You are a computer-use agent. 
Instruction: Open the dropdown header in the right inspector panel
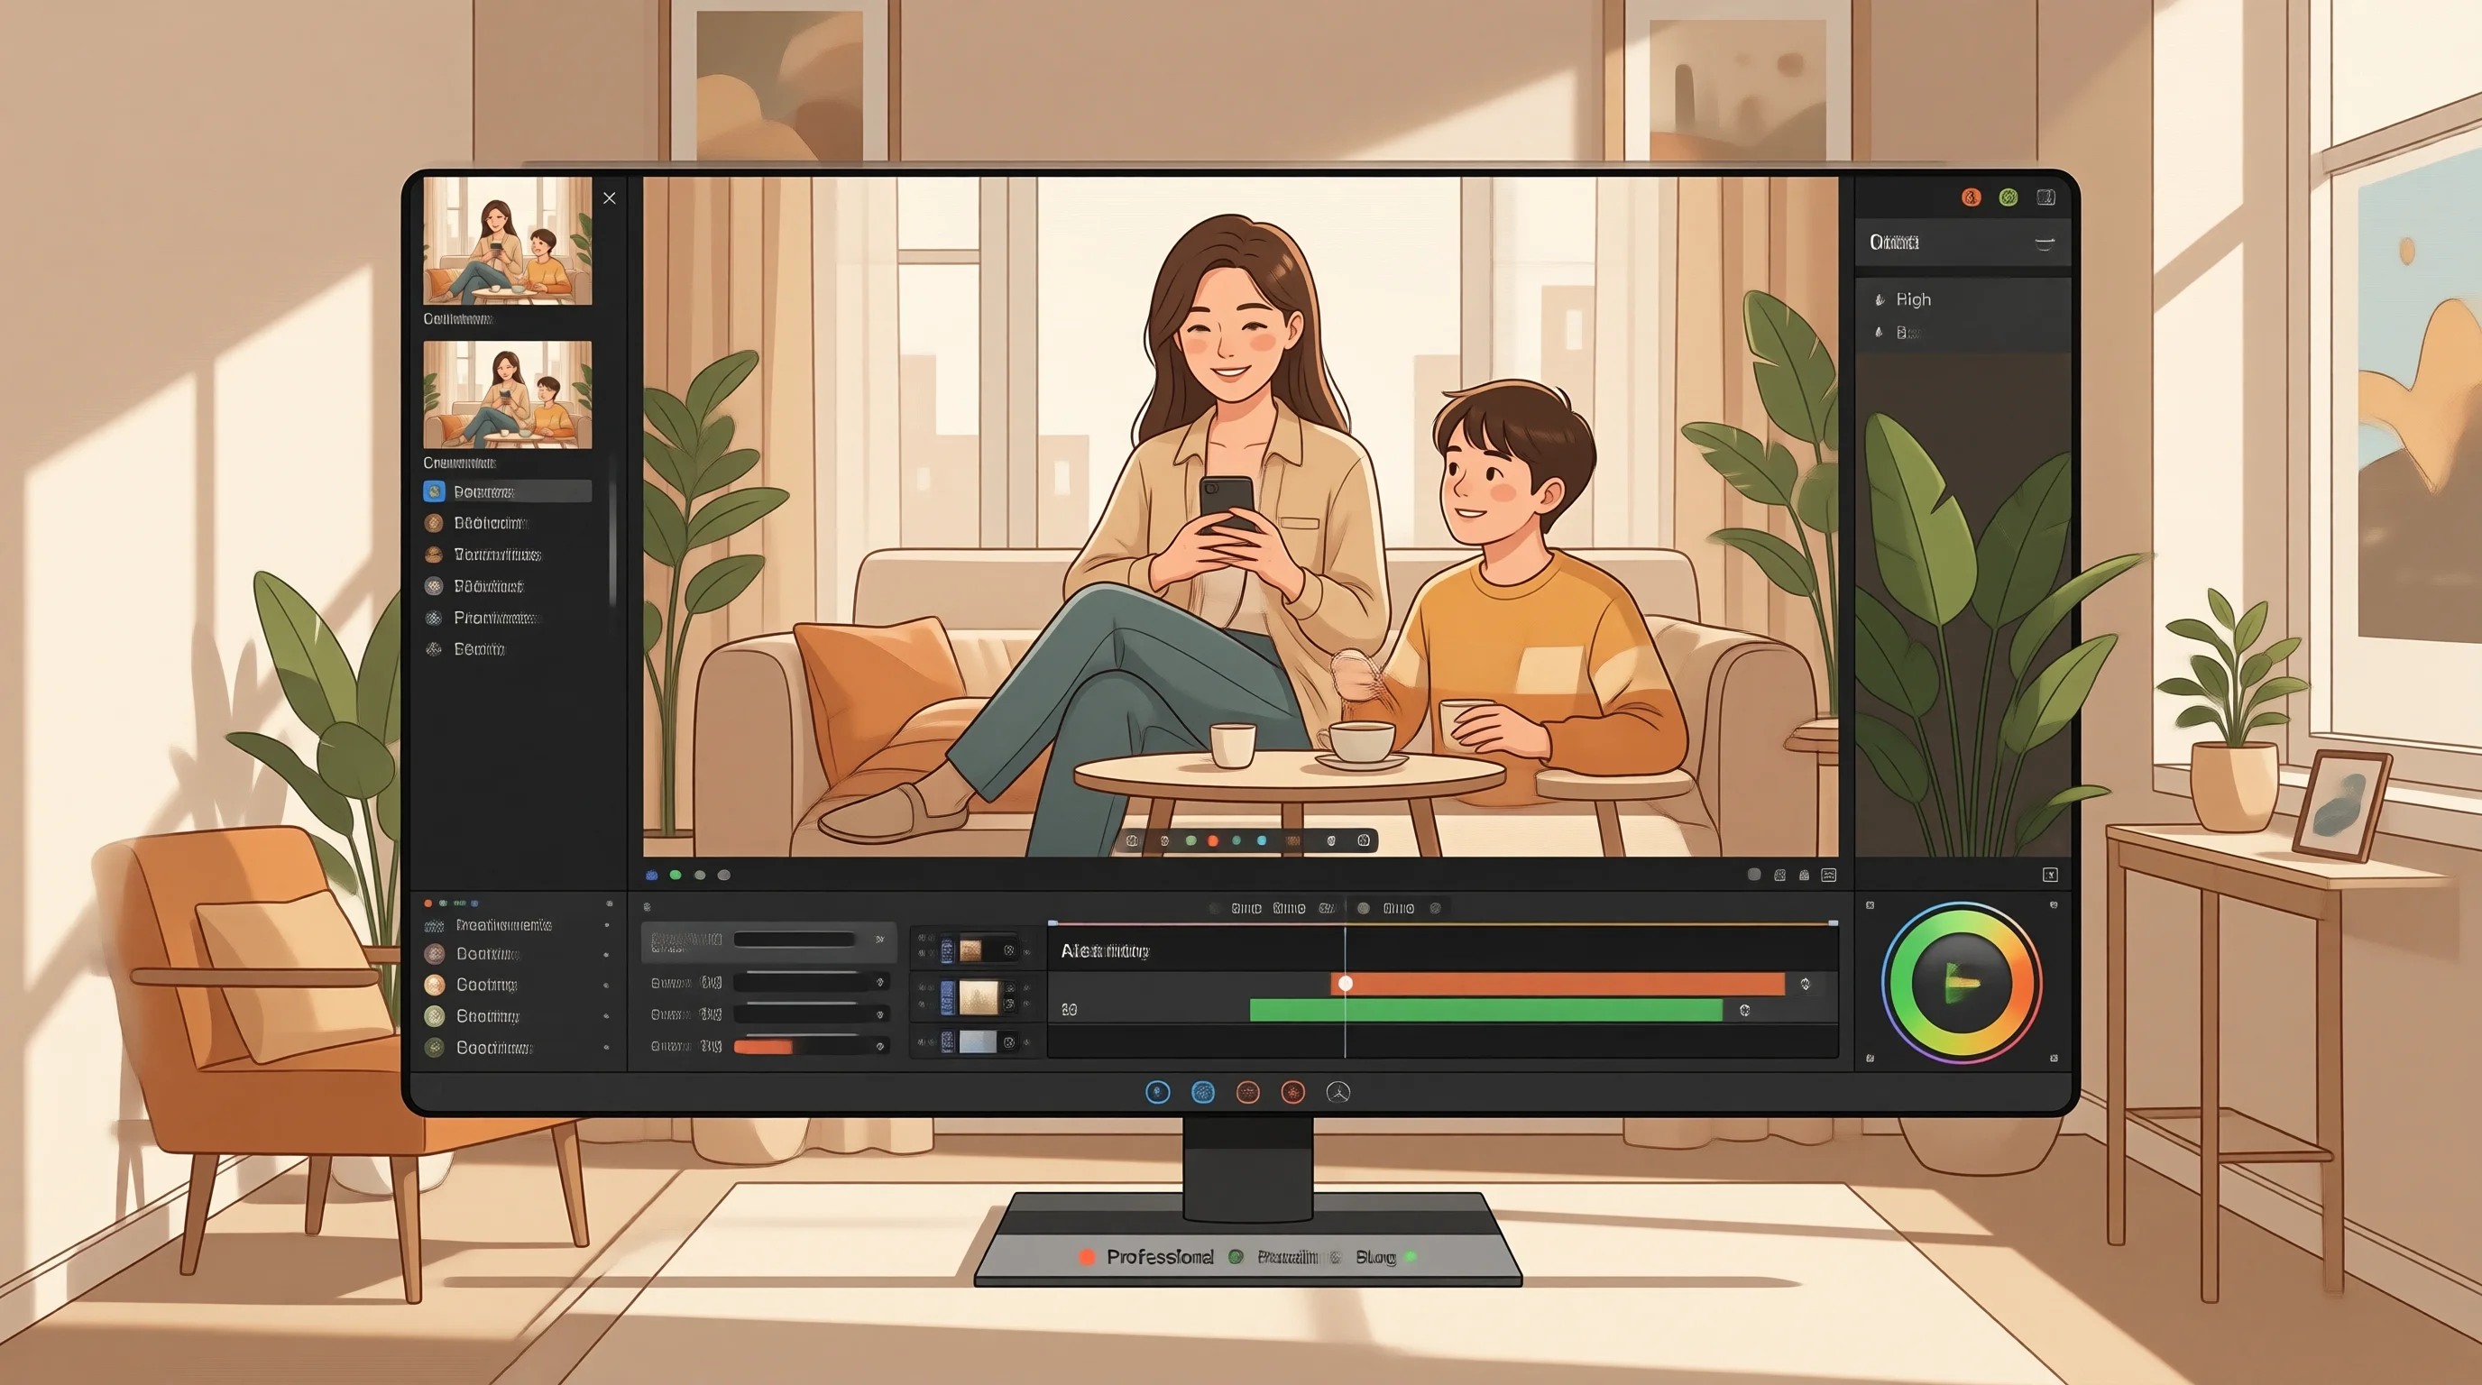(x=1962, y=243)
